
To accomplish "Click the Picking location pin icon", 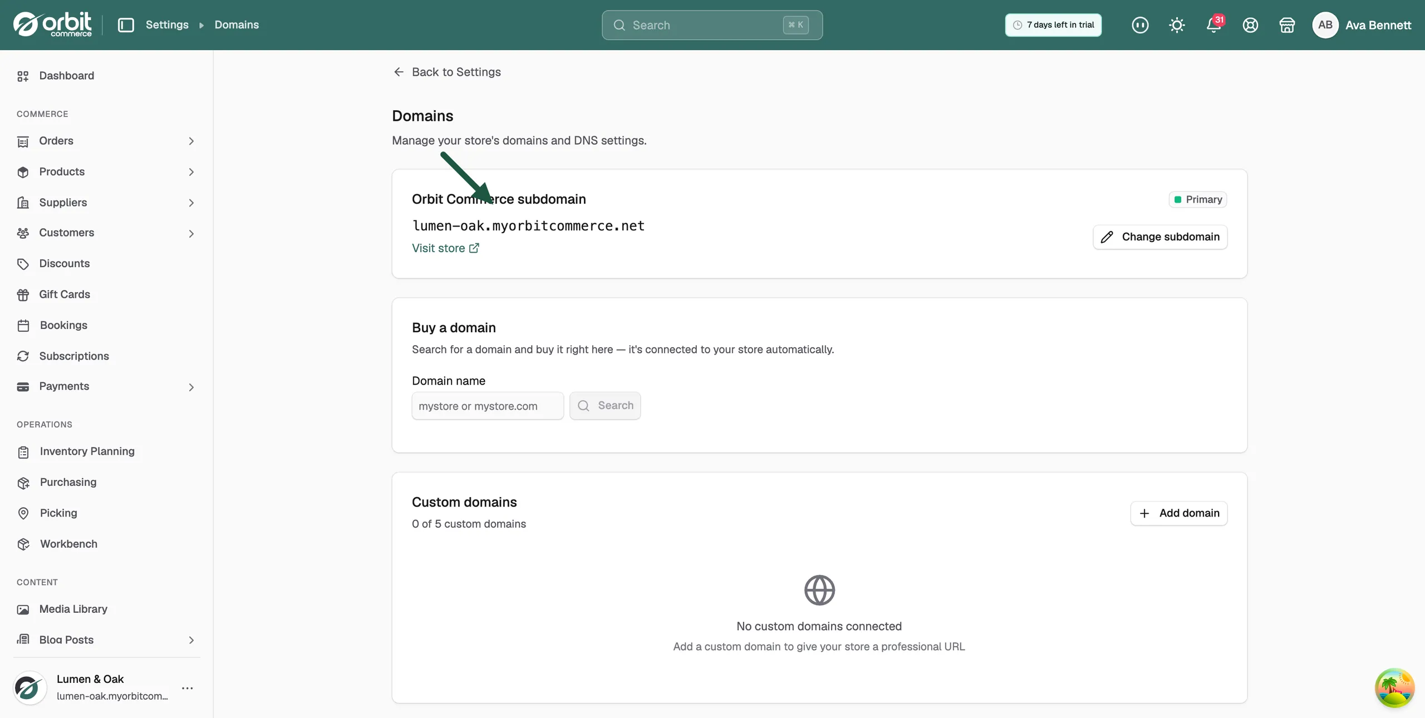I will [23, 513].
